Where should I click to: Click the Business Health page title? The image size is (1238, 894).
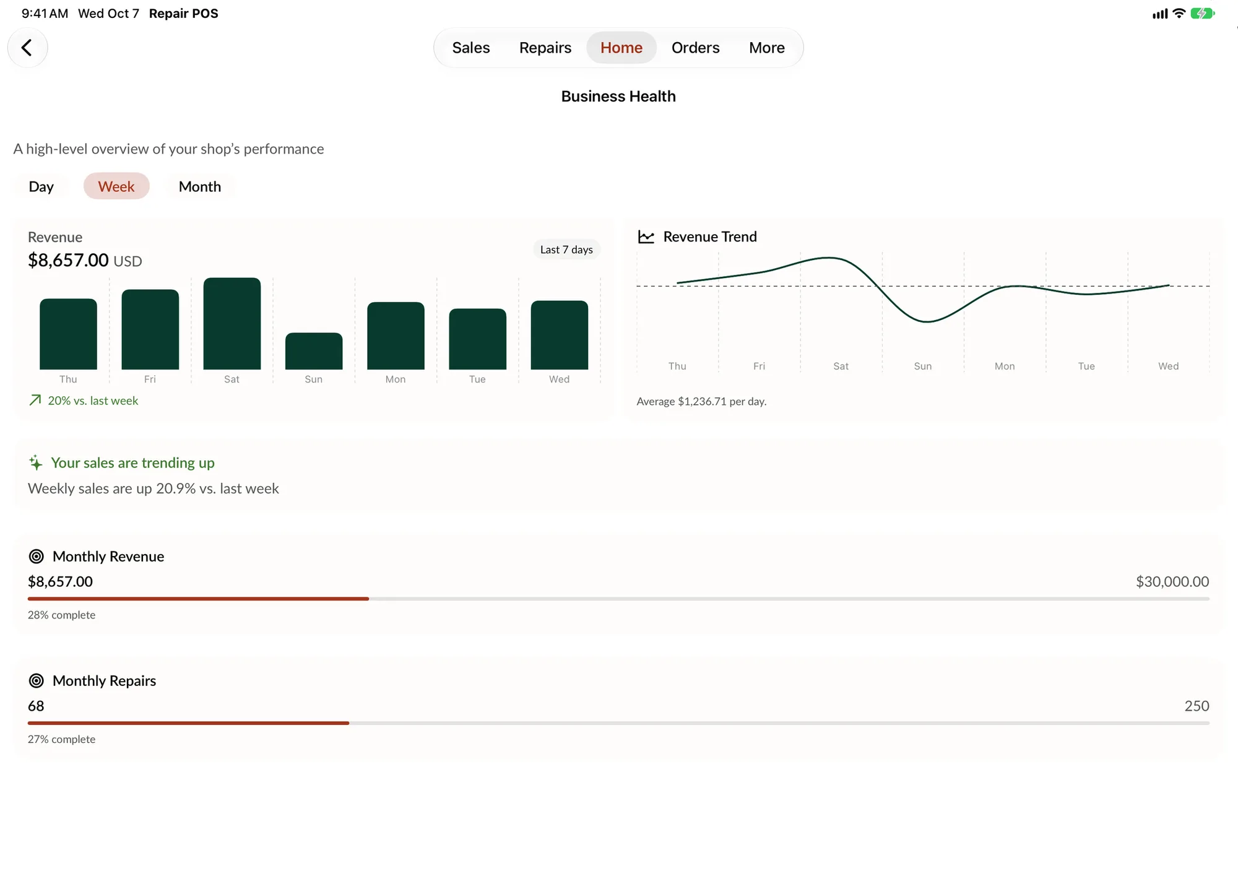618,97
